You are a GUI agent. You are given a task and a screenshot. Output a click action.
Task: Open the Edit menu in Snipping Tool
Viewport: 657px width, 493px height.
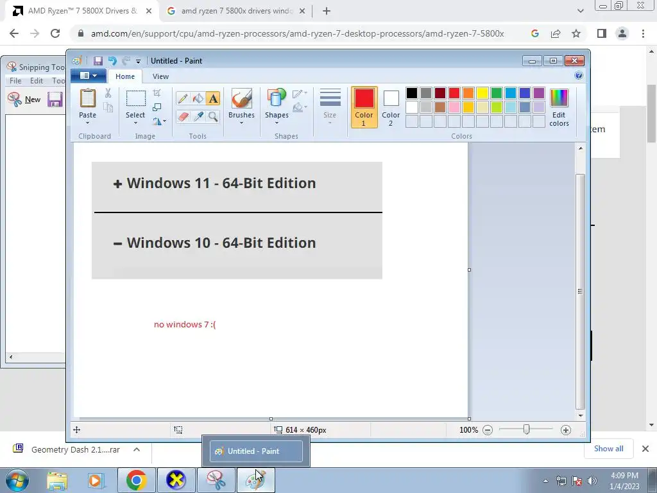pos(37,80)
